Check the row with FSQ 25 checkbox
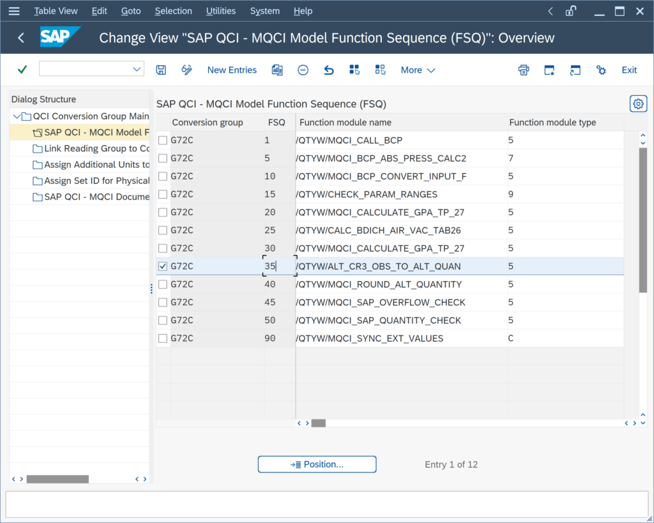This screenshot has width=654, height=523. pyautogui.click(x=163, y=231)
